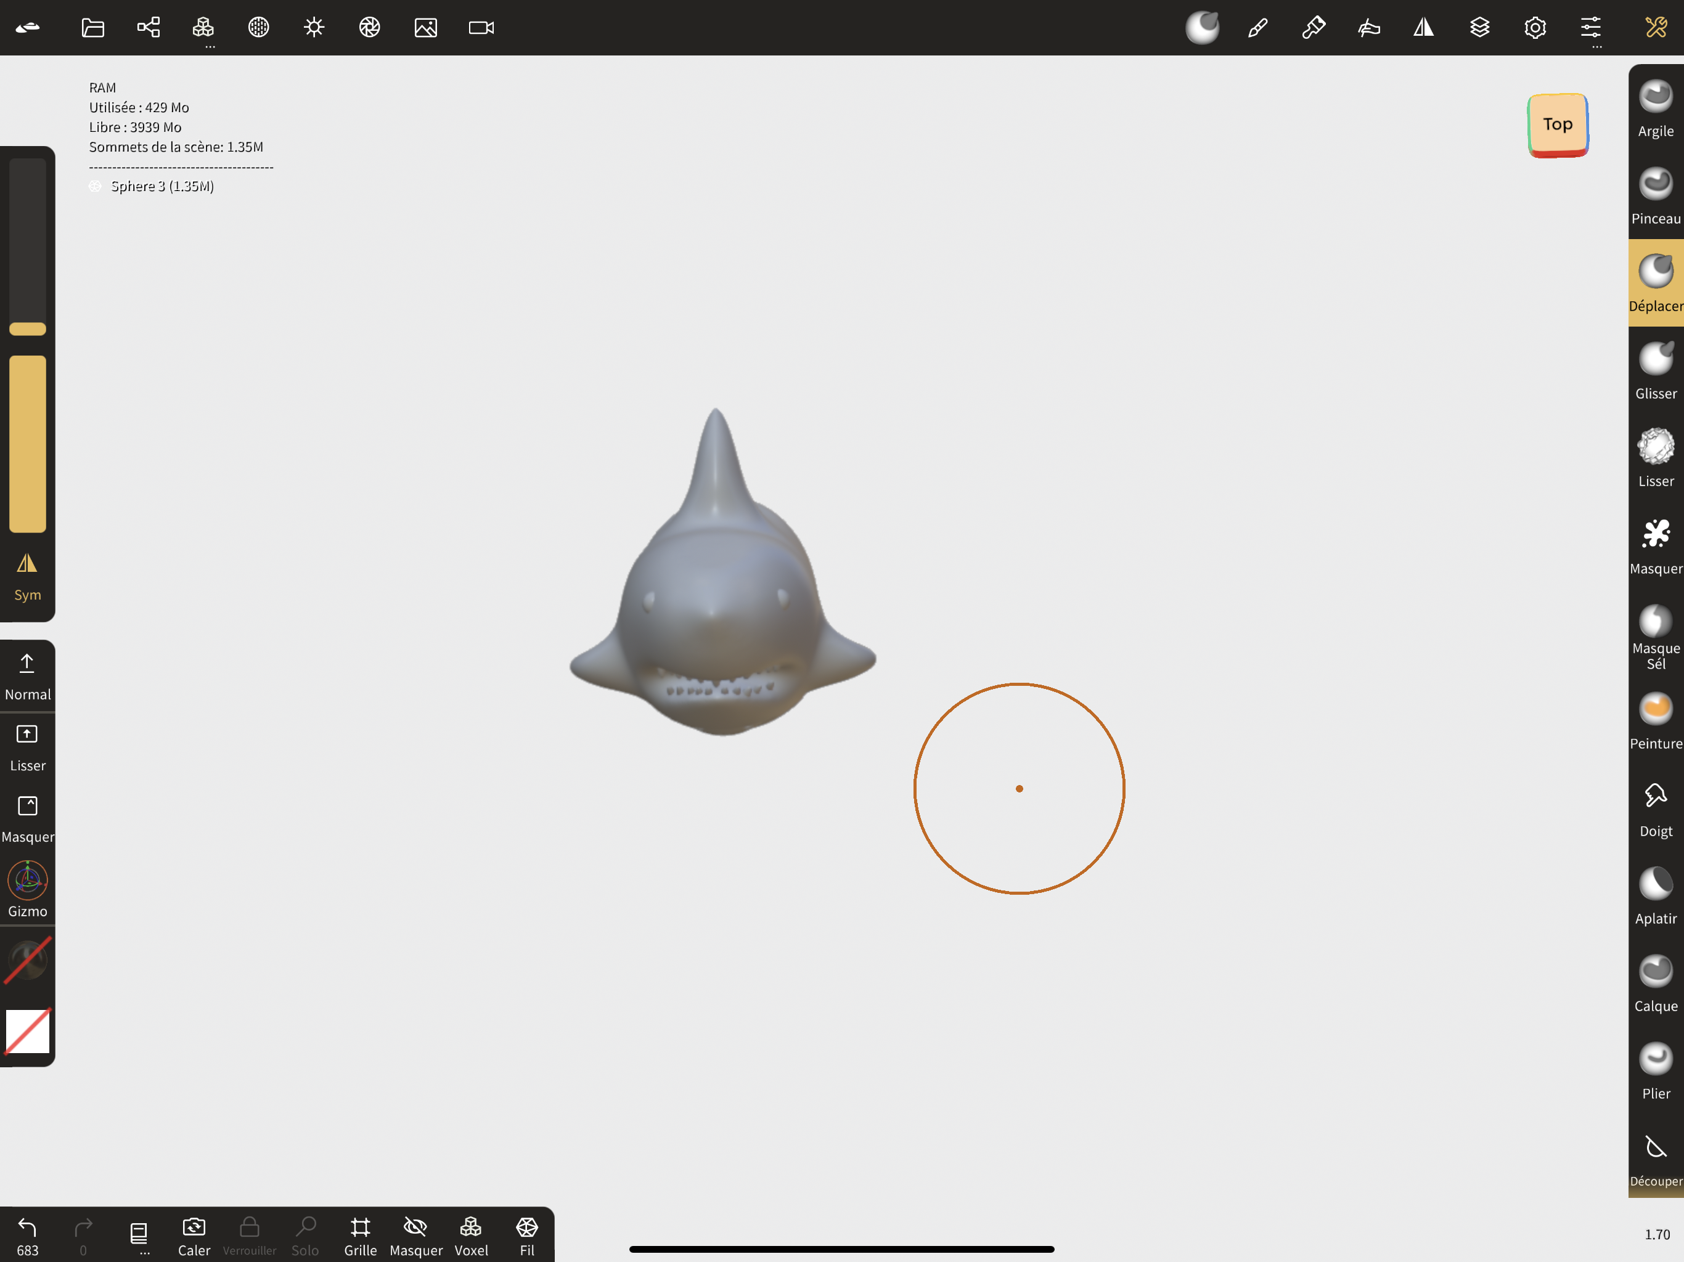Select the Aplatir flatten tool
The width and height of the screenshot is (1684, 1262).
coord(1655,896)
